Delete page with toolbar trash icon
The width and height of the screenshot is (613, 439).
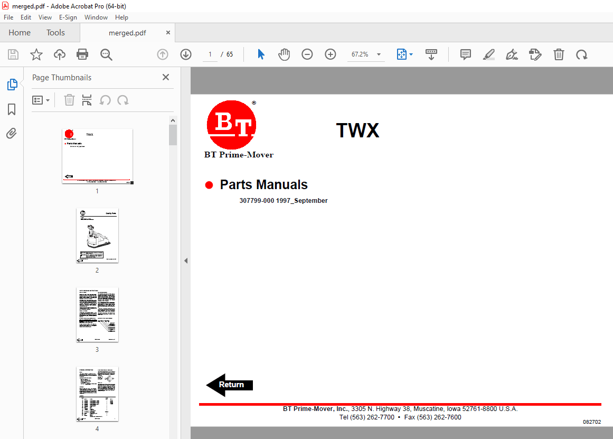click(559, 54)
